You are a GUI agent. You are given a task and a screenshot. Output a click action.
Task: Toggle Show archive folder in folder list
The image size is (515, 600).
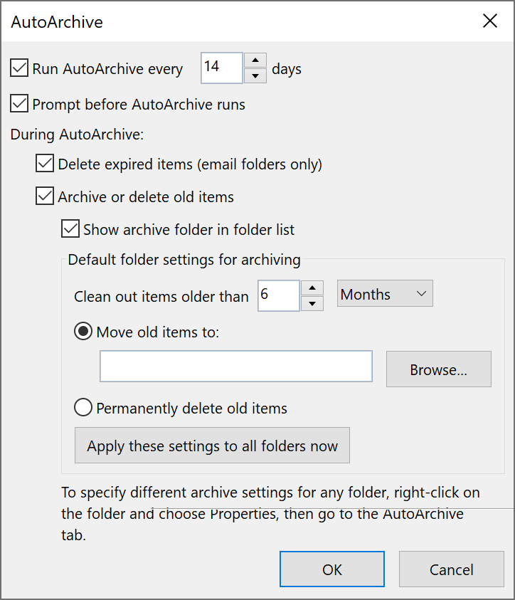click(70, 229)
